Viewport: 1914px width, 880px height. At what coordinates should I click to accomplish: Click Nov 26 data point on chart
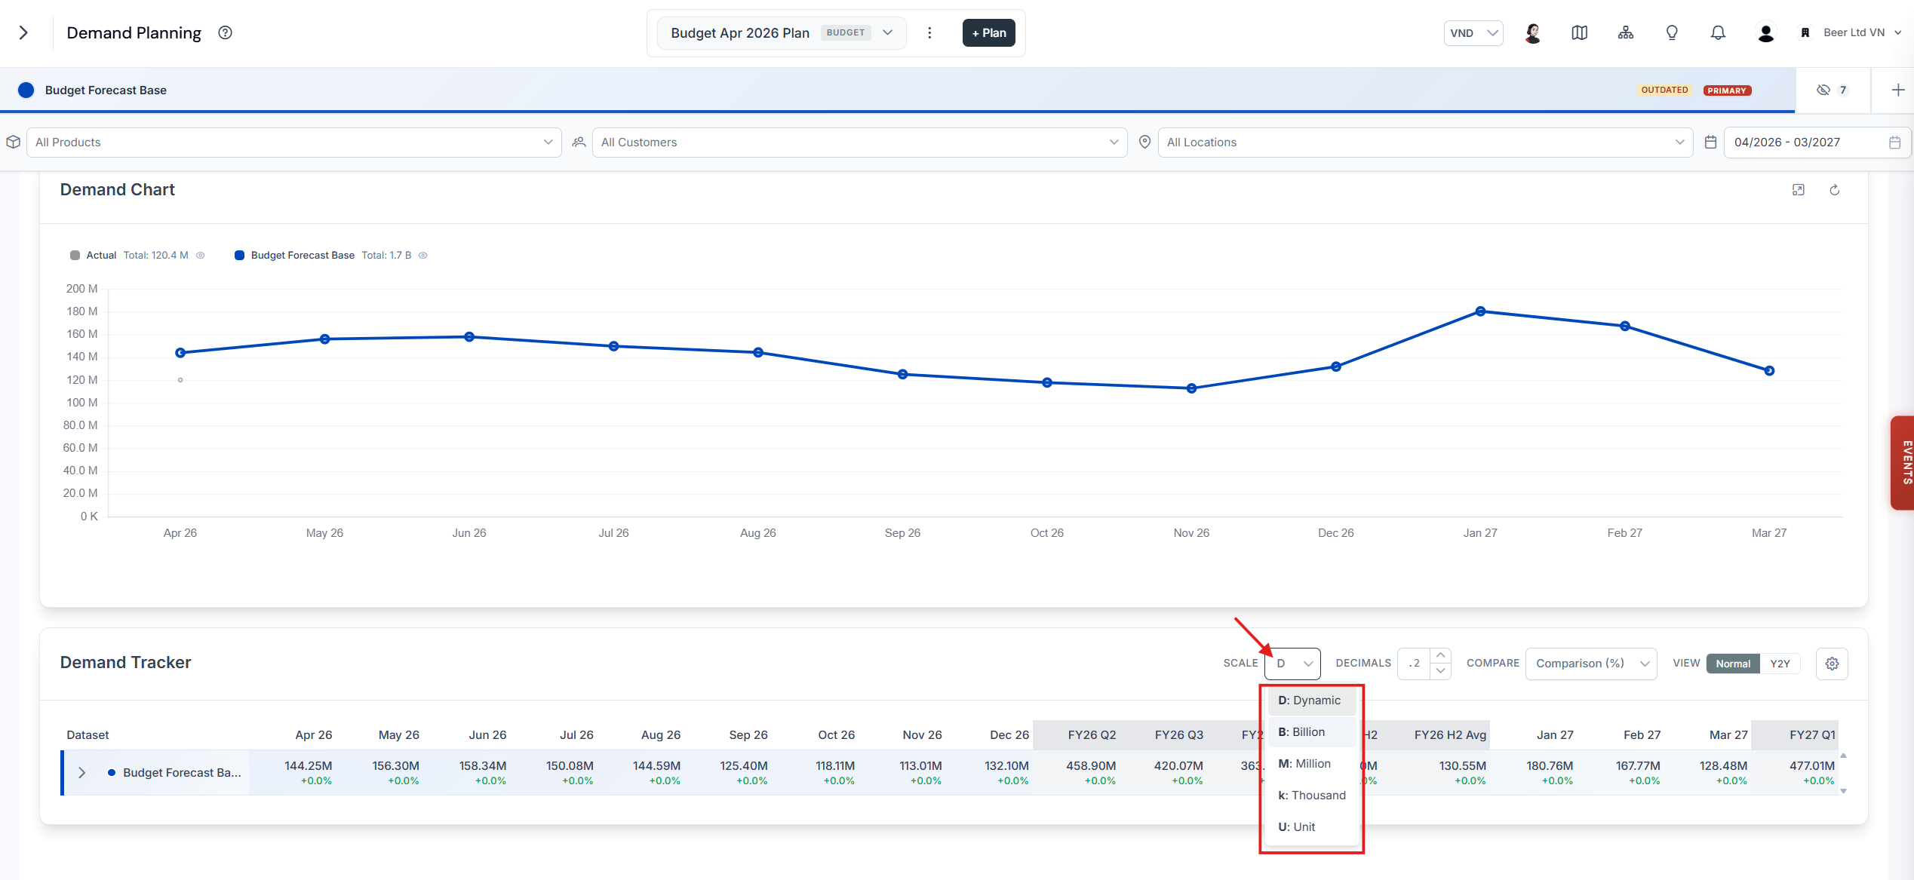pos(1191,388)
